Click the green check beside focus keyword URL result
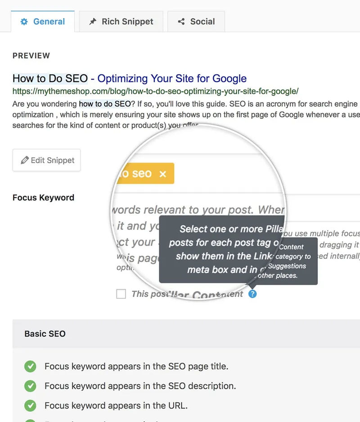Screen dimensions: 360x422 30,405
